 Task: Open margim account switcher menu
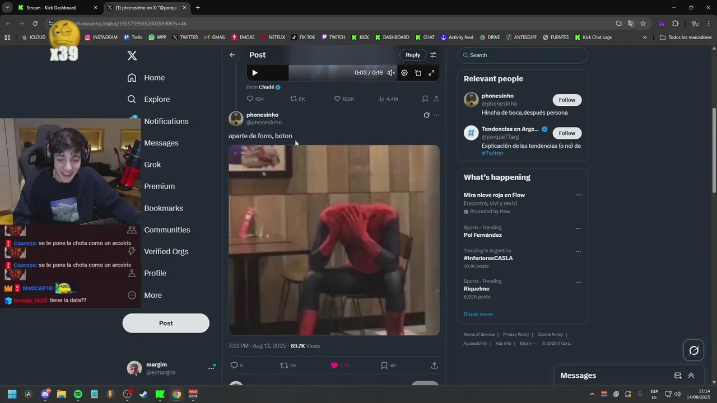(x=211, y=368)
